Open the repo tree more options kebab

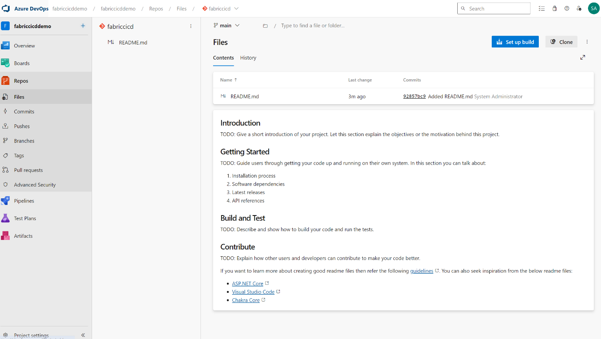pyautogui.click(x=191, y=26)
